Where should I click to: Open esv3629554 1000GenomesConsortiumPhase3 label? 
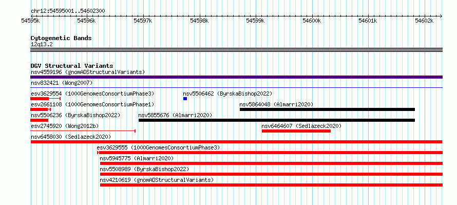pyautogui.click(x=92, y=94)
